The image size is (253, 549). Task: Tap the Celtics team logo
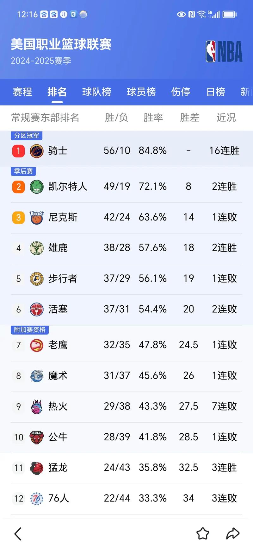pos(37,187)
